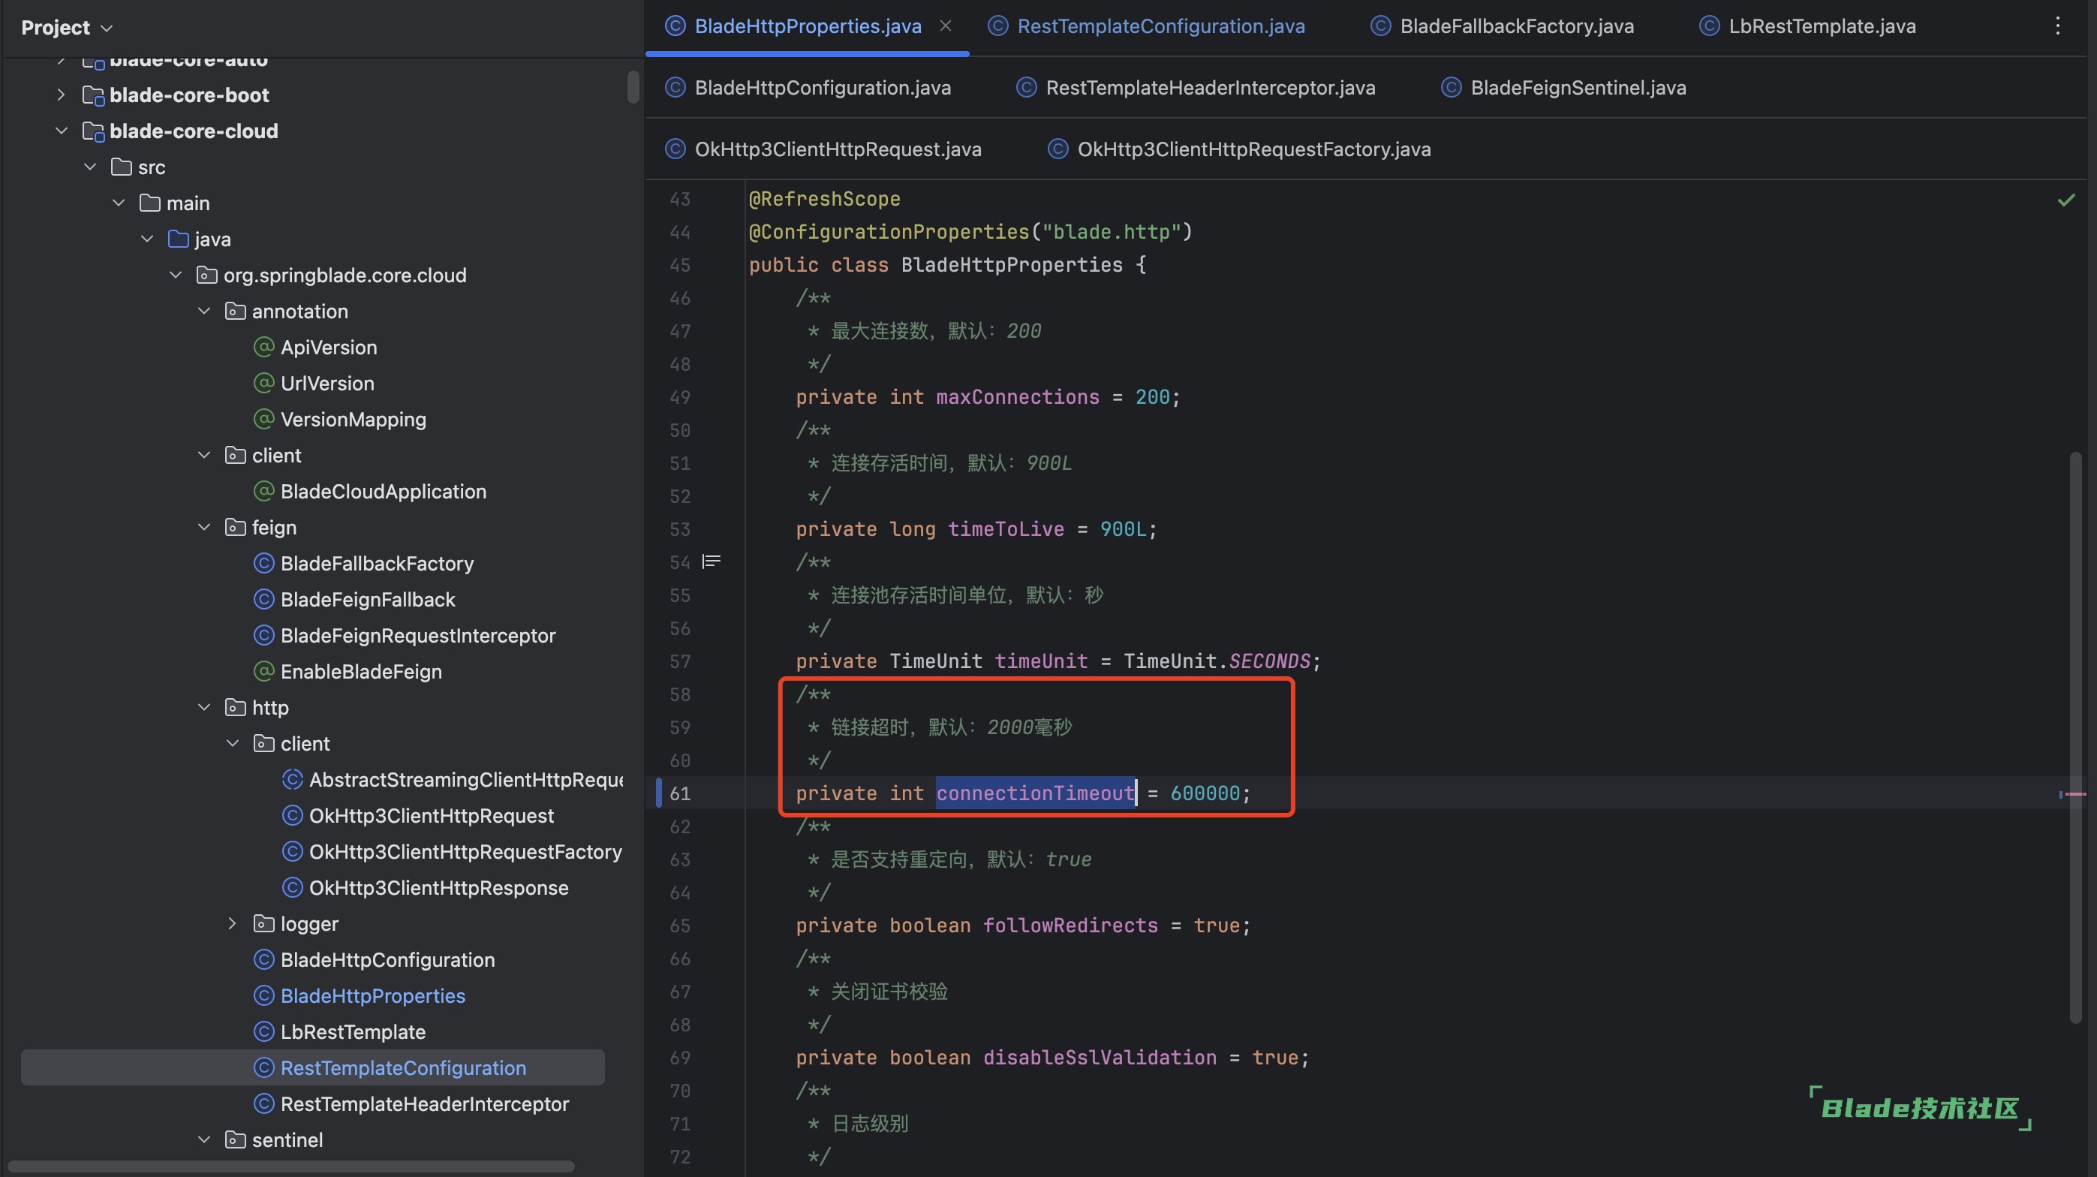Click the editor vertical scrollbar
The height and width of the screenshot is (1177, 2097).
[x=2074, y=736]
